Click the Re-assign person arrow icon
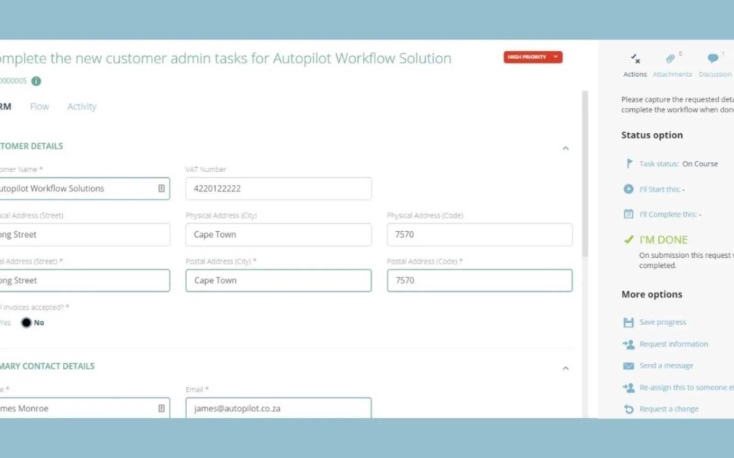Viewport: 734px width, 458px height. [628, 387]
